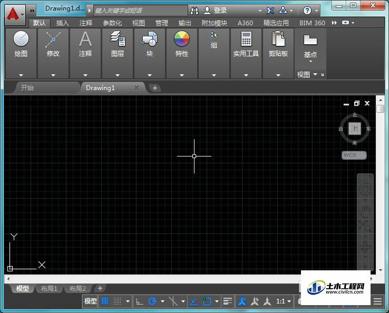Expand the 特性 panel dropdown arrow
Image resolution: width=389 pixels, height=313 pixels.
click(182, 75)
